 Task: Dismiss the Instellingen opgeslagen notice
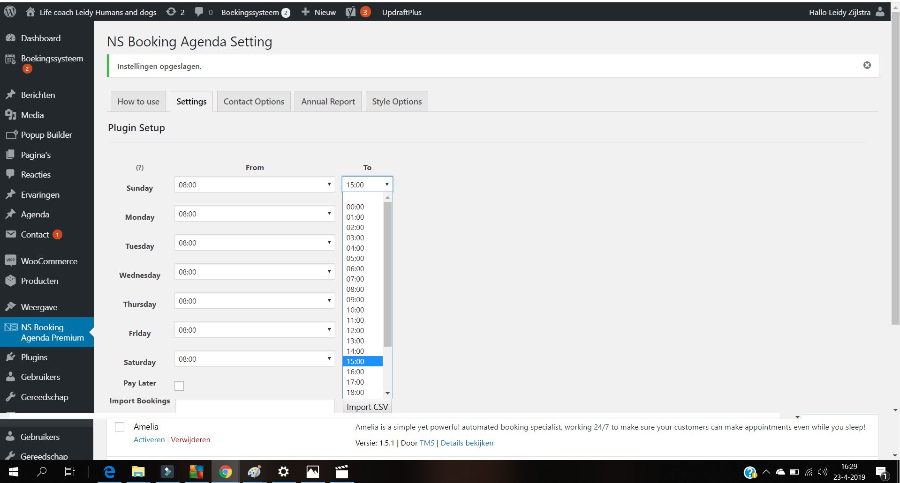click(867, 65)
